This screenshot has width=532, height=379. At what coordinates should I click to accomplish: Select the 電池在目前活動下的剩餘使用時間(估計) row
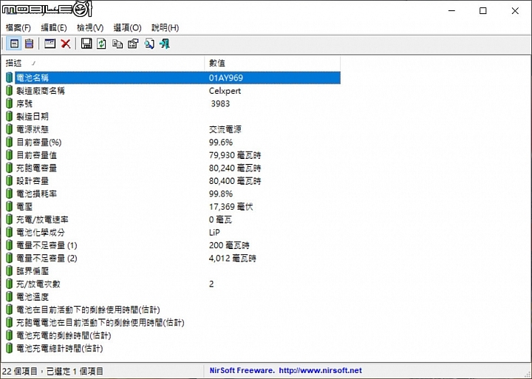click(173, 310)
